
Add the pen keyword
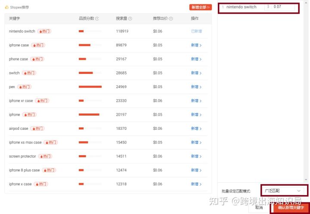click(196, 87)
